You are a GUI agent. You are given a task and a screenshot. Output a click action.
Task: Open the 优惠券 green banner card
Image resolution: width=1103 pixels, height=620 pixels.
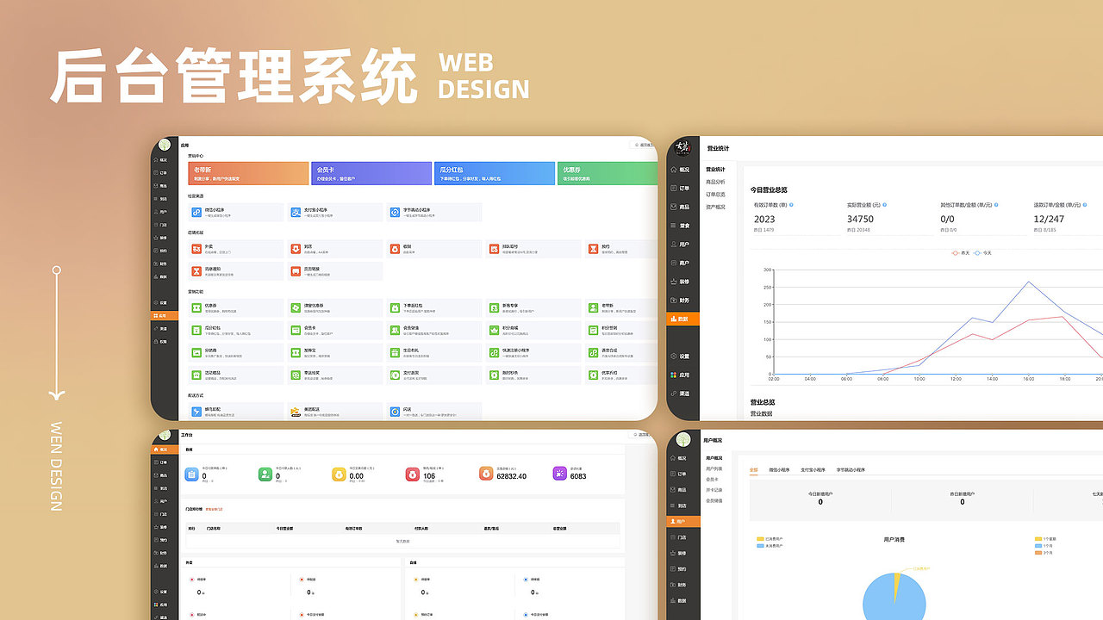pyautogui.click(x=607, y=173)
